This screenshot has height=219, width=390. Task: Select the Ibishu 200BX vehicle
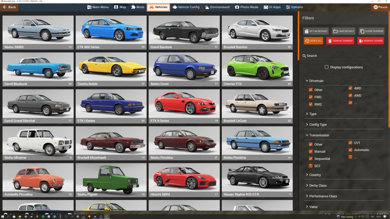click(x=38, y=33)
